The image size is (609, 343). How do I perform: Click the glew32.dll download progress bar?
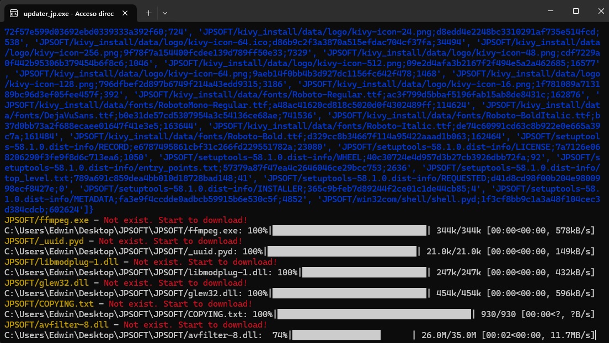pyautogui.click(x=350, y=293)
